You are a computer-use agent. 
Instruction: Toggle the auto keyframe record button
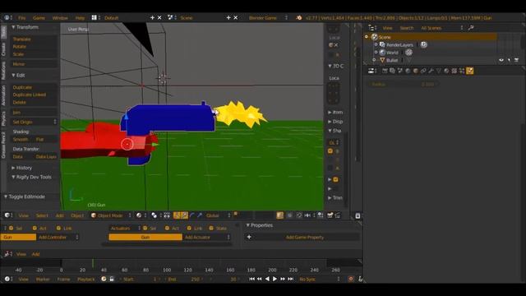coord(351,279)
